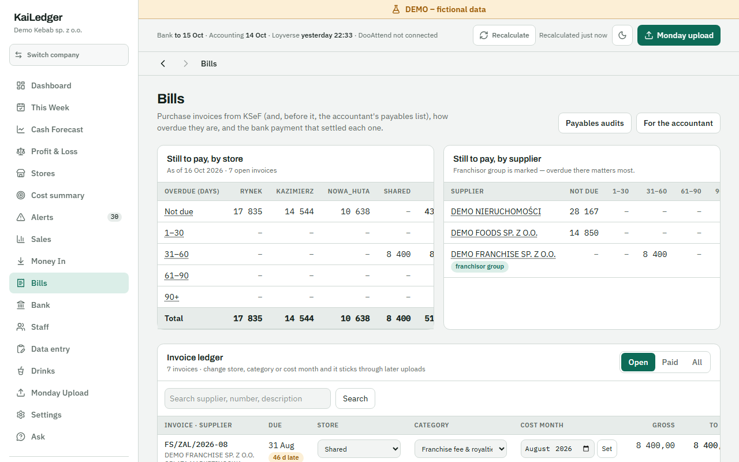Click the Settings gear icon
This screenshot has height=462, width=739.
point(21,415)
